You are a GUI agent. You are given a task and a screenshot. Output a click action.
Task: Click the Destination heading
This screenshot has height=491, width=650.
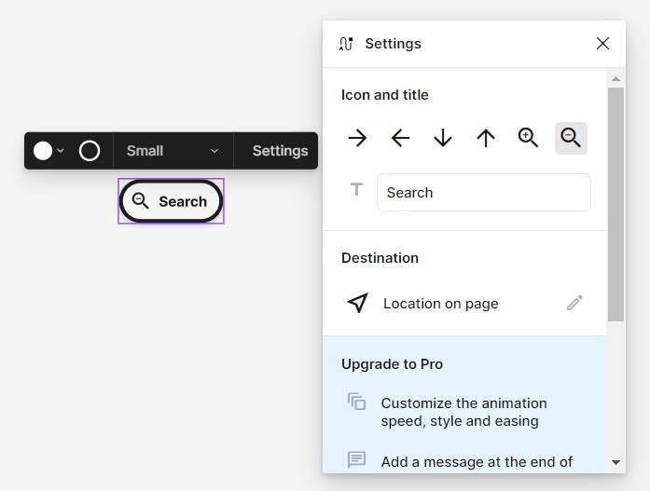pos(380,258)
